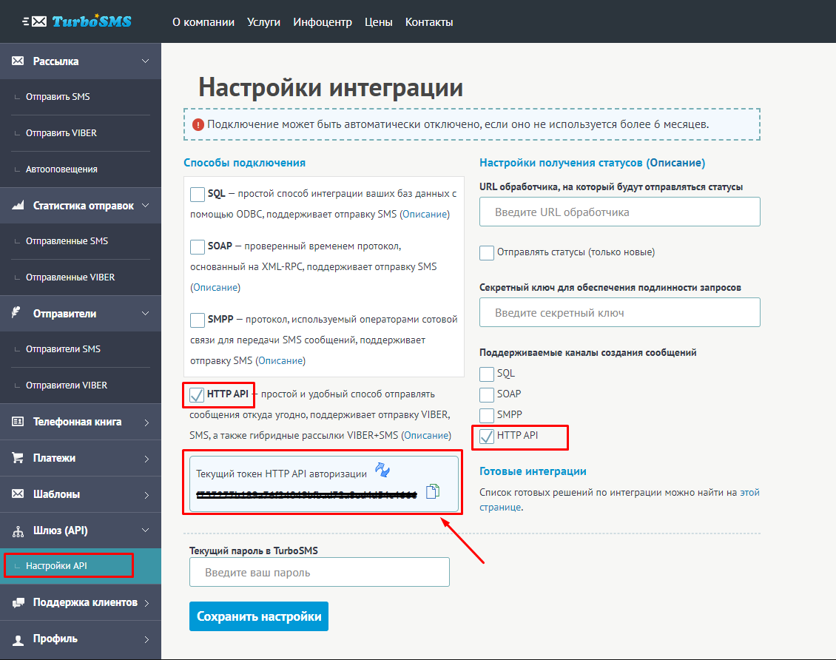Click the Платежи cart icon in sidebar

tap(19, 457)
